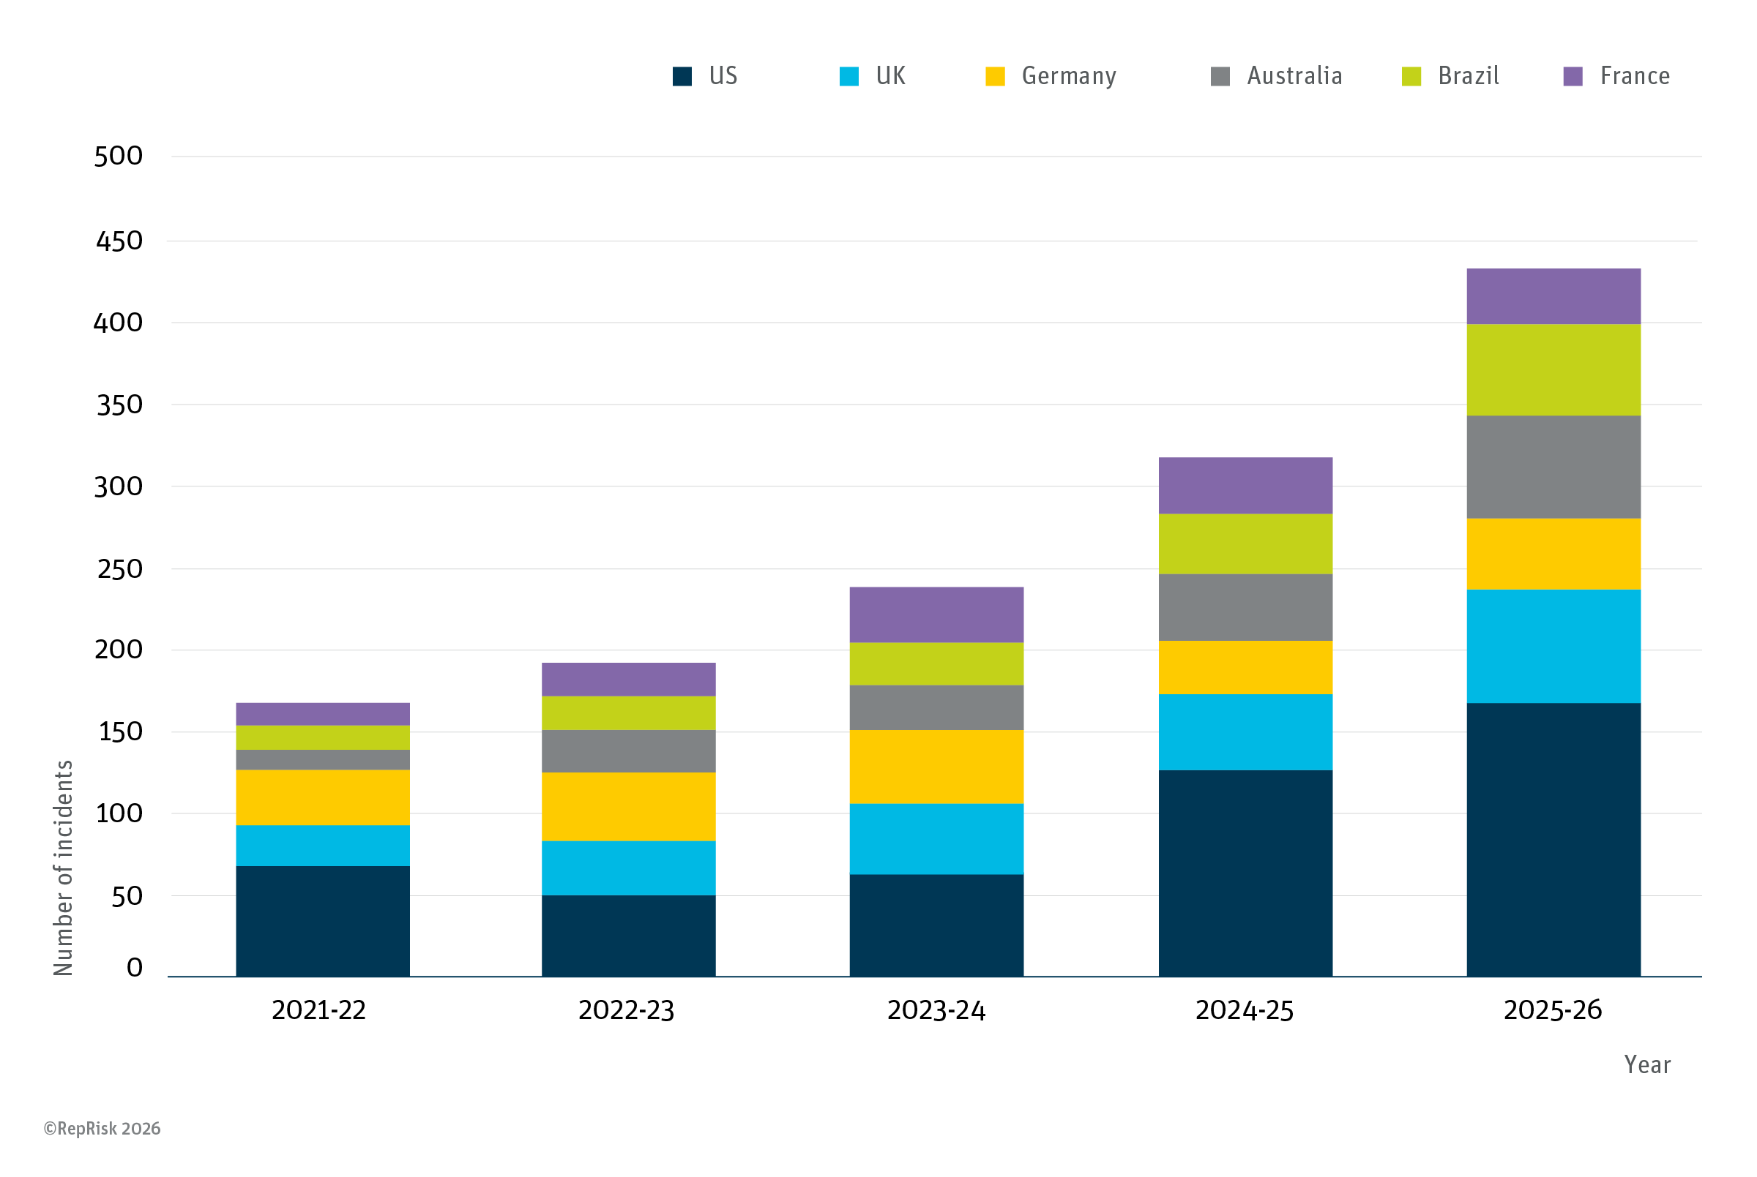
Task: Click the Australia segment of the 2025-26 bar
Action: tap(1554, 467)
